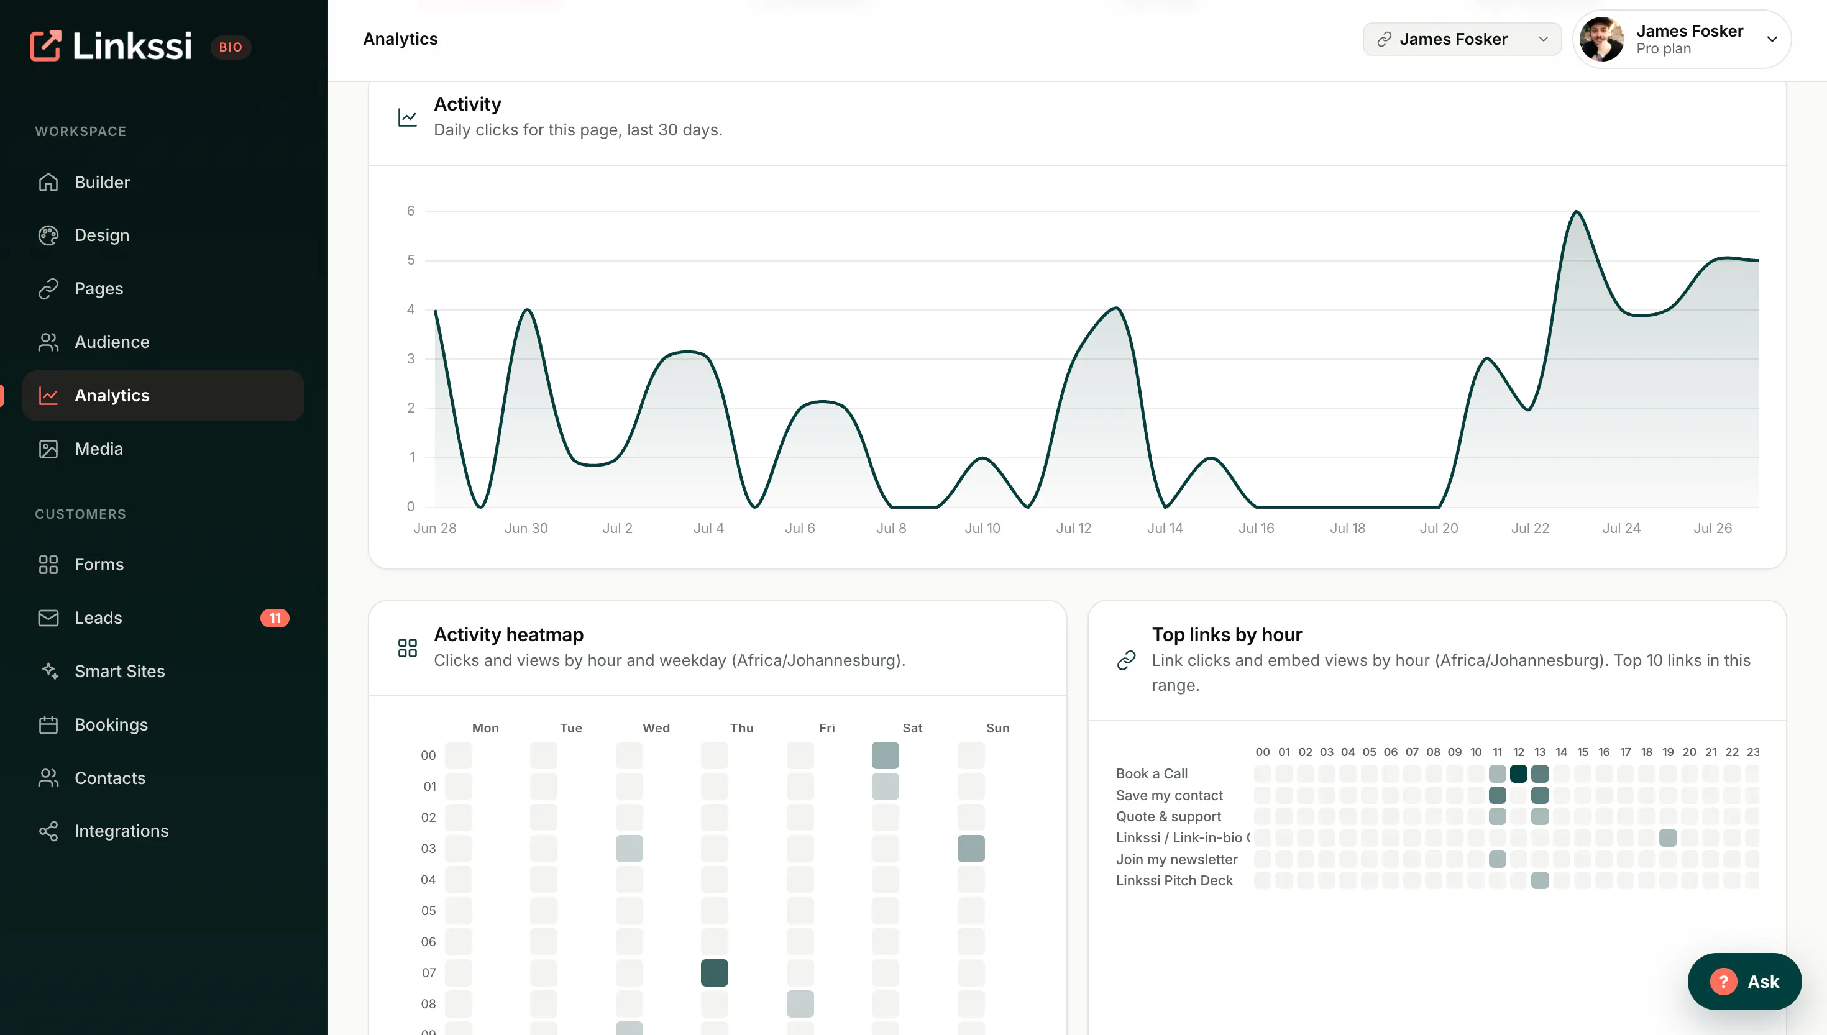The image size is (1827, 1035).
Task: Open Audience via its people icon
Action: tap(48, 342)
